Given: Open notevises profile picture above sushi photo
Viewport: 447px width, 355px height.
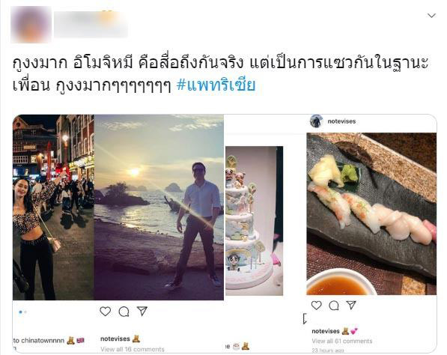Looking at the screenshot, I should pyautogui.click(x=316, y=121).
